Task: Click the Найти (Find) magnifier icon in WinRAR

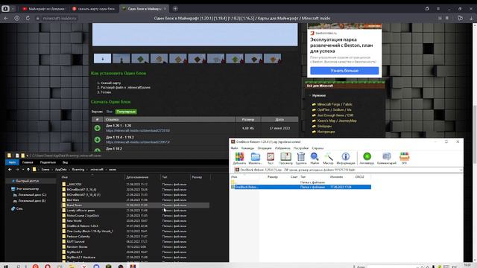Action: pyautogui.click(x=315, y=159)
